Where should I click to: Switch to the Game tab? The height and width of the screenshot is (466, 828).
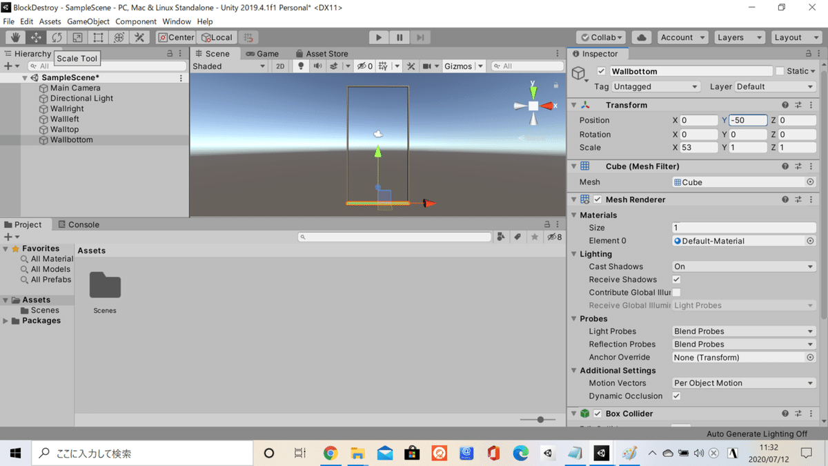click(262, 53)
